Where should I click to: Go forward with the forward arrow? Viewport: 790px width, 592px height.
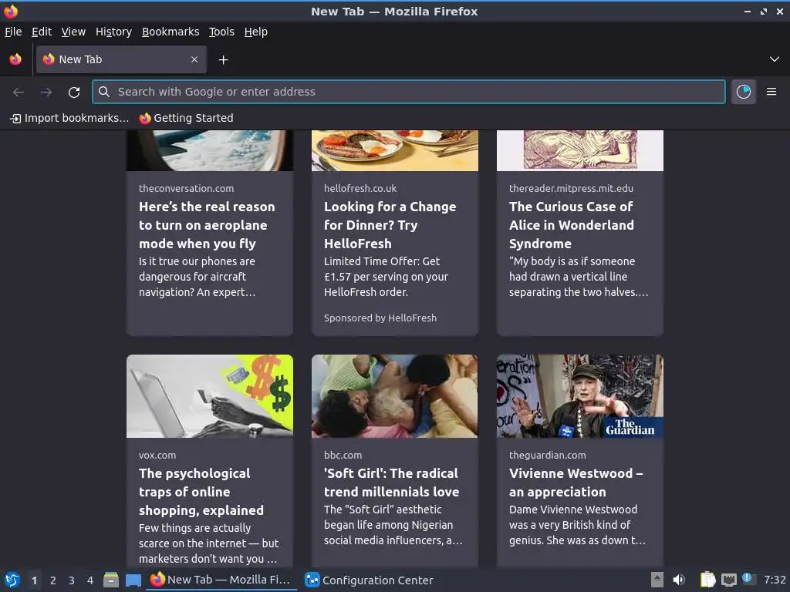tap(46, 92)
